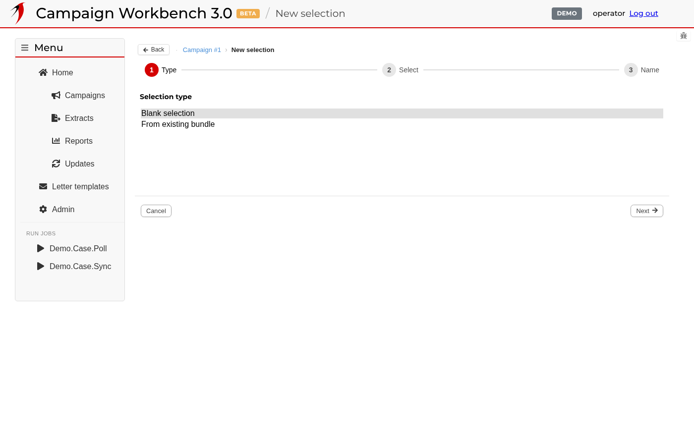
Task: Click the DEMO badge
Action: [x=567, y=13]
